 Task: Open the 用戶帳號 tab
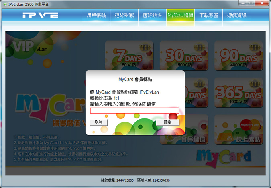coord(96,15)
